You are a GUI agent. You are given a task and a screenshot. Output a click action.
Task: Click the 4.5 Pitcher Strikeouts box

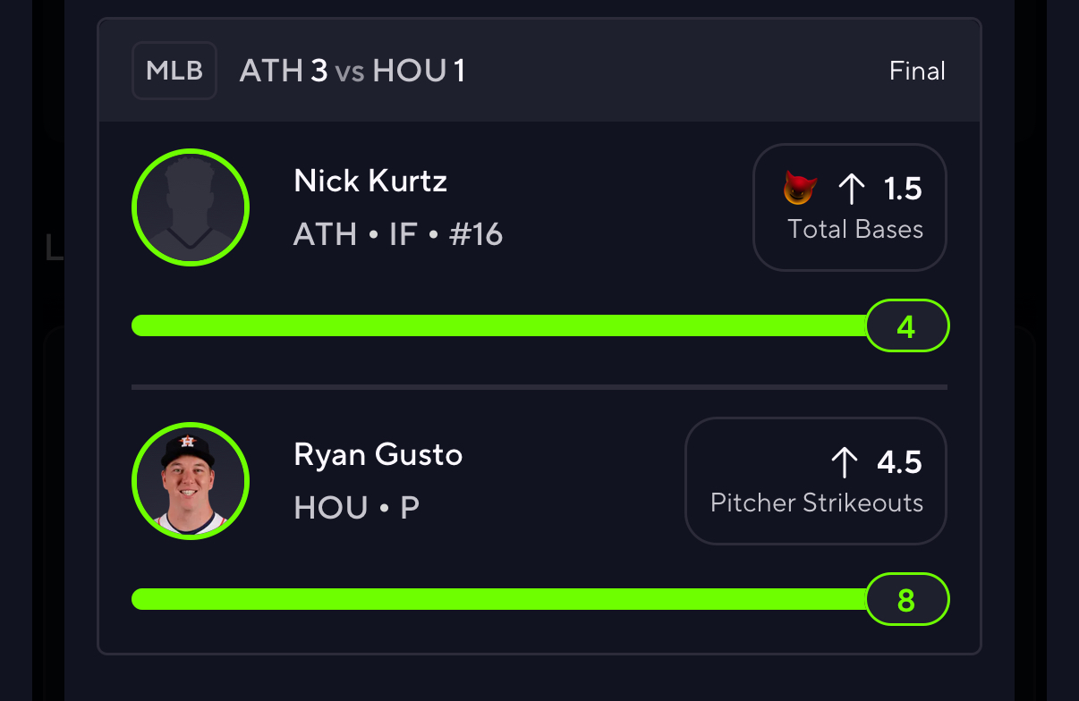(x=816, y=481)
